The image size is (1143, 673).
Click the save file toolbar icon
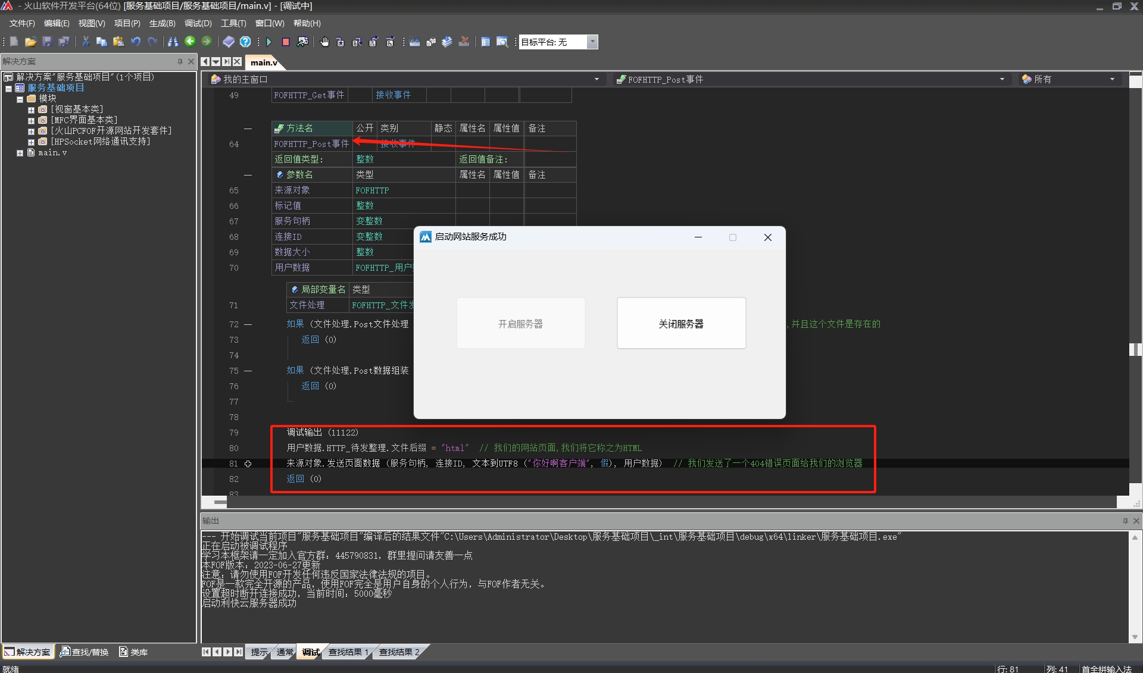point(47,42)
